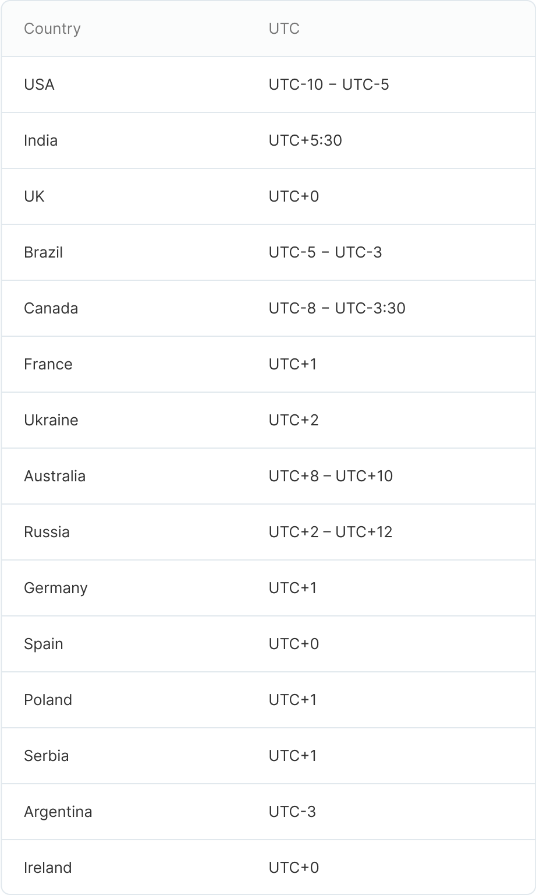536x895 pixels.
Task: Select the USA country cell
Action: pyautogui.click(x=39, y=84)
